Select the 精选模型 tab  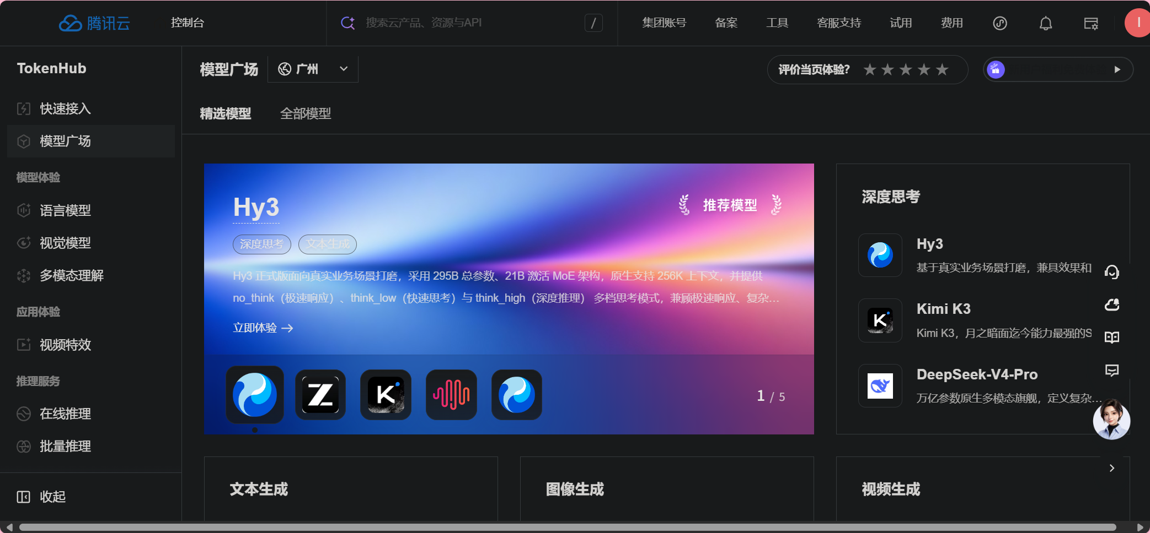click(x=225, y=113)
